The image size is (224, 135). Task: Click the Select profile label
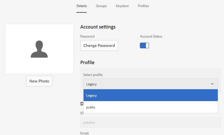coord(93,75)
